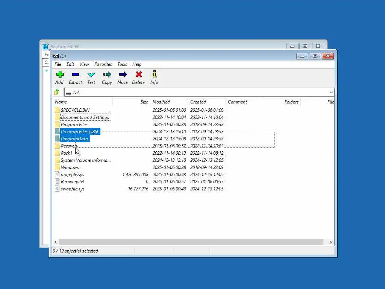Image resolution: width=385 pixels, height=289 pixels.
Task: Click the Extract toolbar icon
Action: pyautogui.click(x=75, y=75)
